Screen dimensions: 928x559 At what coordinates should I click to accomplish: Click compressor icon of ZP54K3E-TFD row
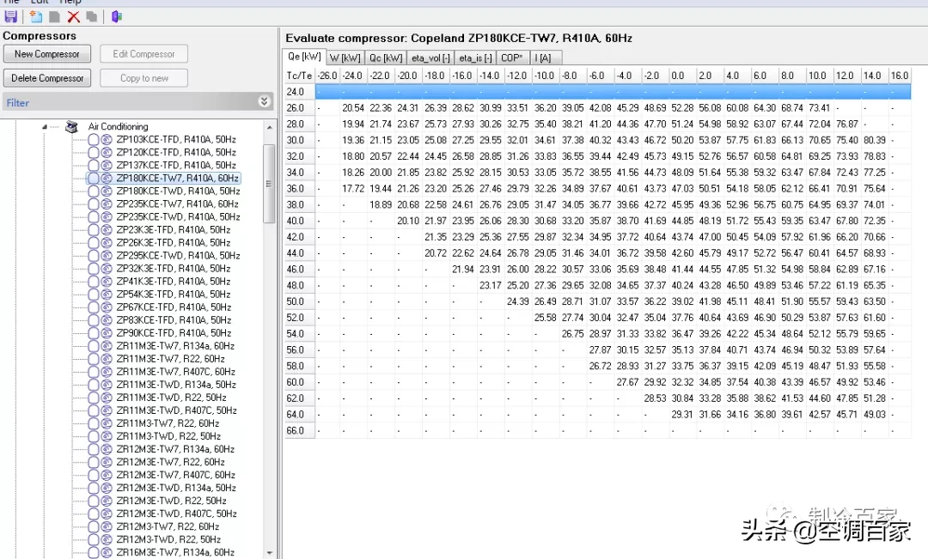107,295
